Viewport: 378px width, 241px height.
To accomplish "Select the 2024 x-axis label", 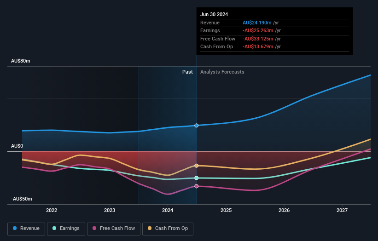I will click(x=168, y=210).
